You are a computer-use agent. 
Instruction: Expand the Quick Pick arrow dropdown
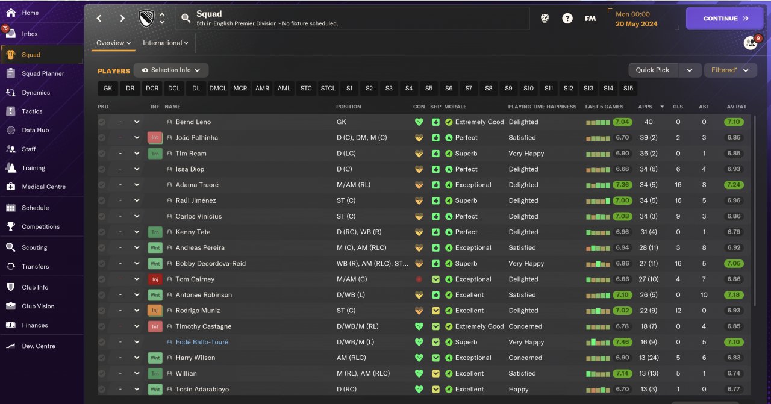coord(689,70)
